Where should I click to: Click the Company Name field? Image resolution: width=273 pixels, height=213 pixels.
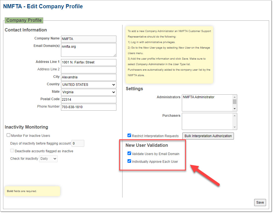point(89,39)
